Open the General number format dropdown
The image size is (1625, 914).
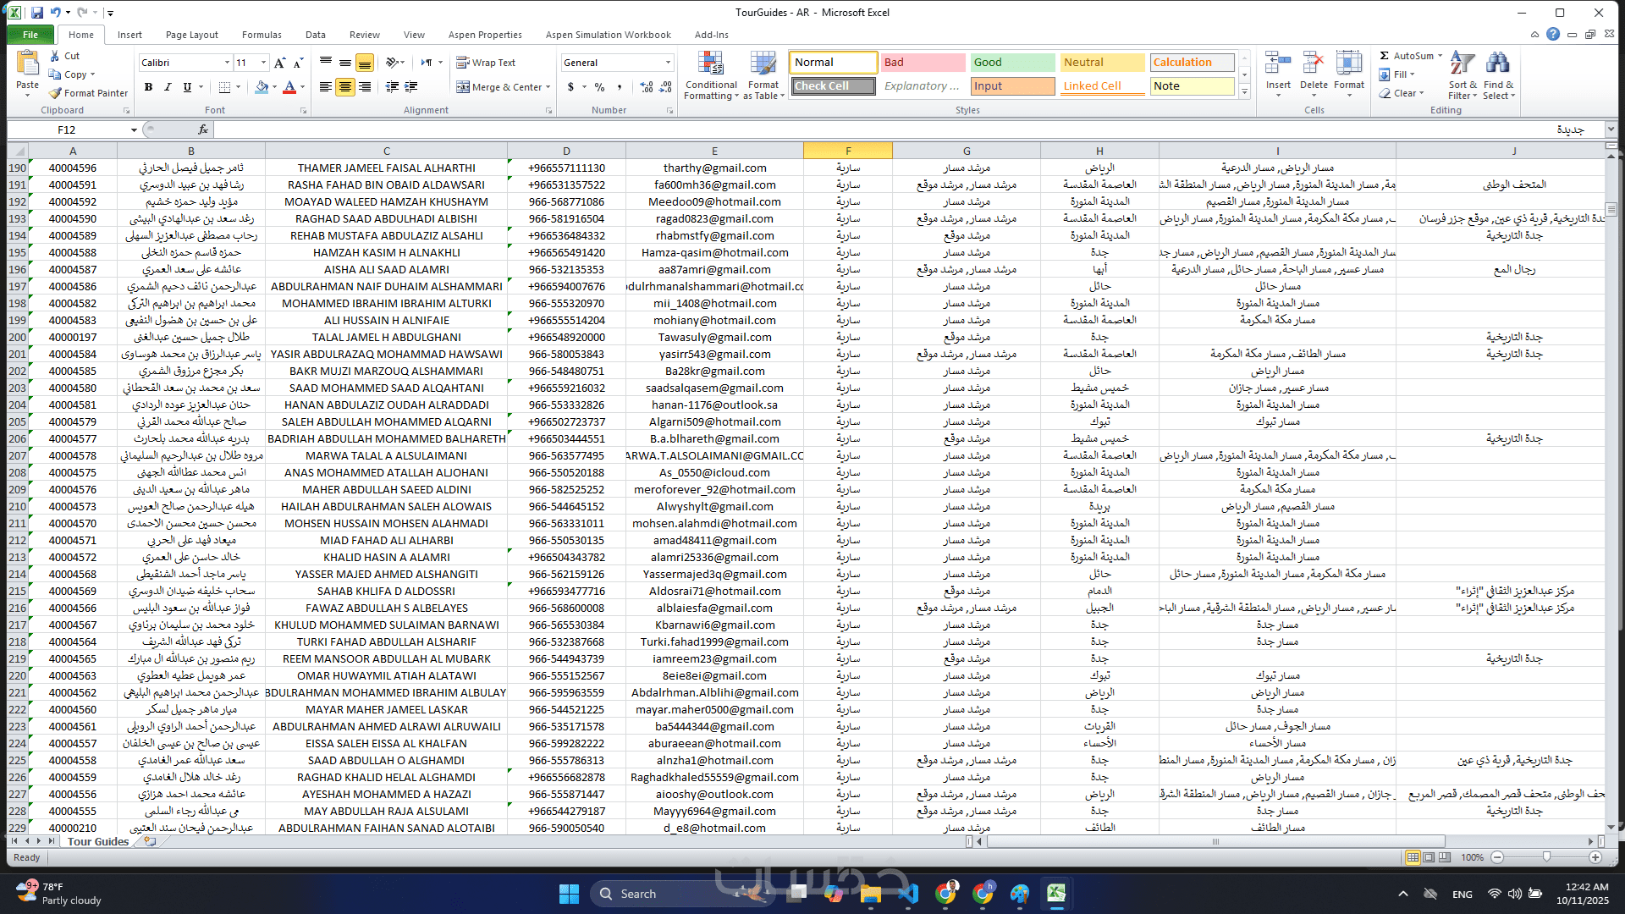point(668,63)
